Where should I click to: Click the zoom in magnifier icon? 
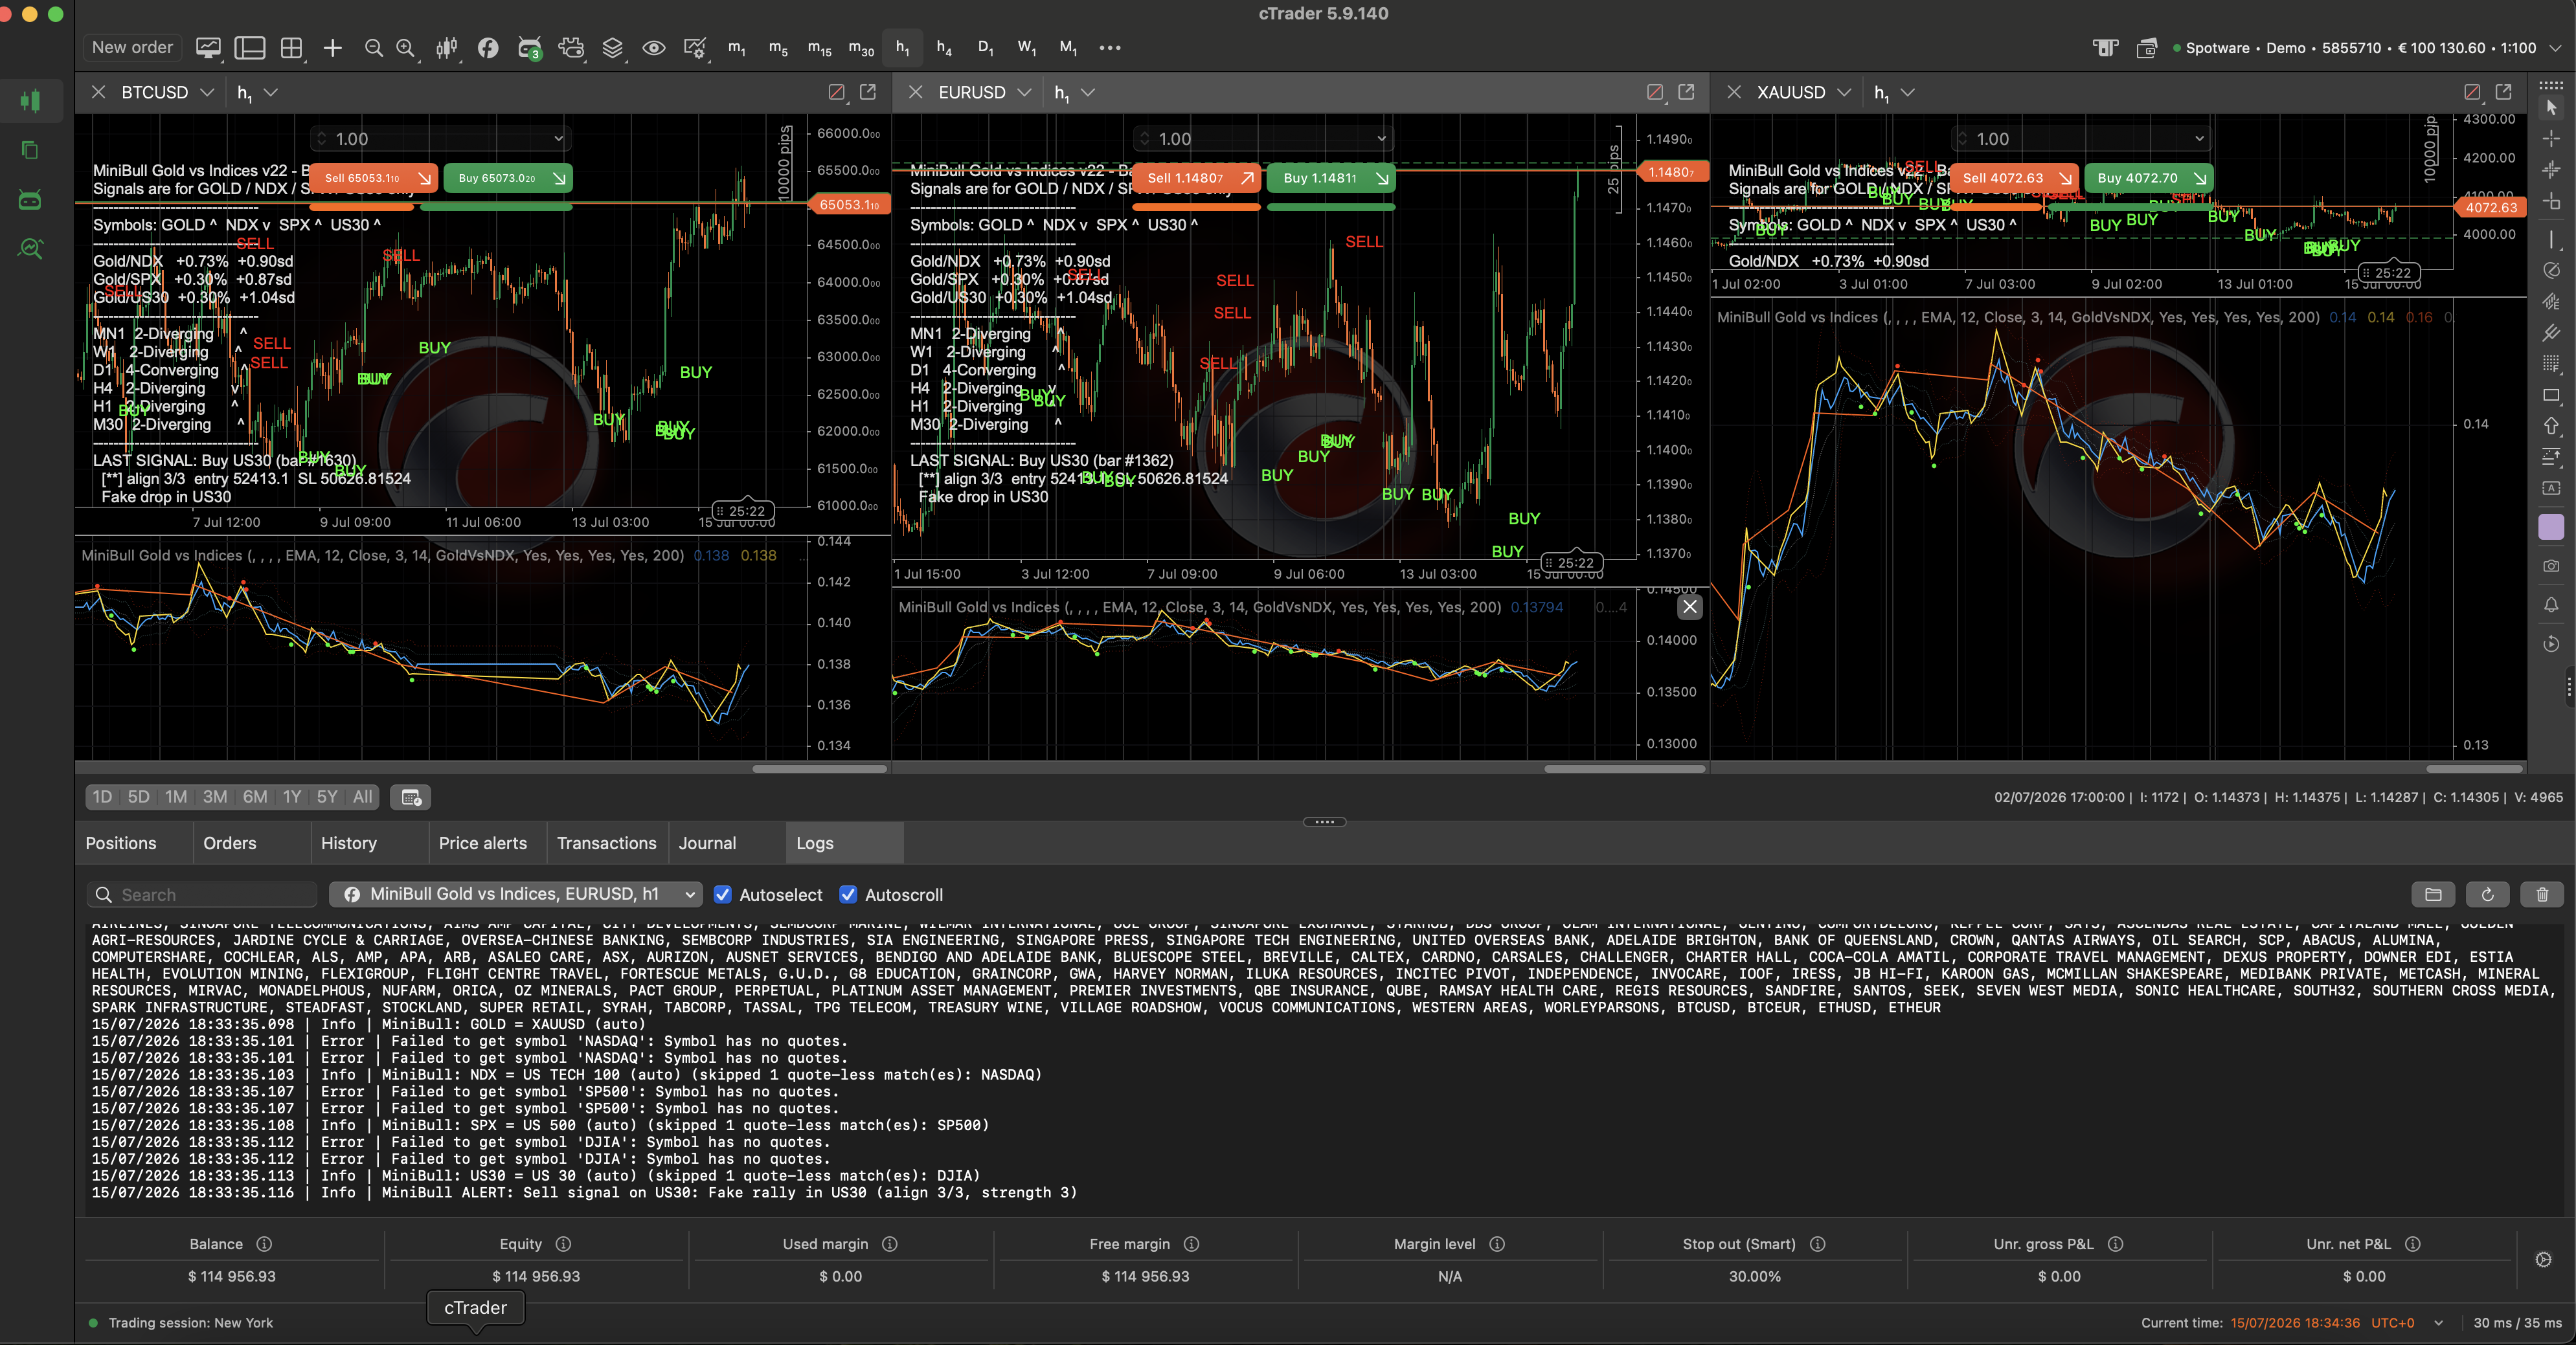(x=405, y=48)
